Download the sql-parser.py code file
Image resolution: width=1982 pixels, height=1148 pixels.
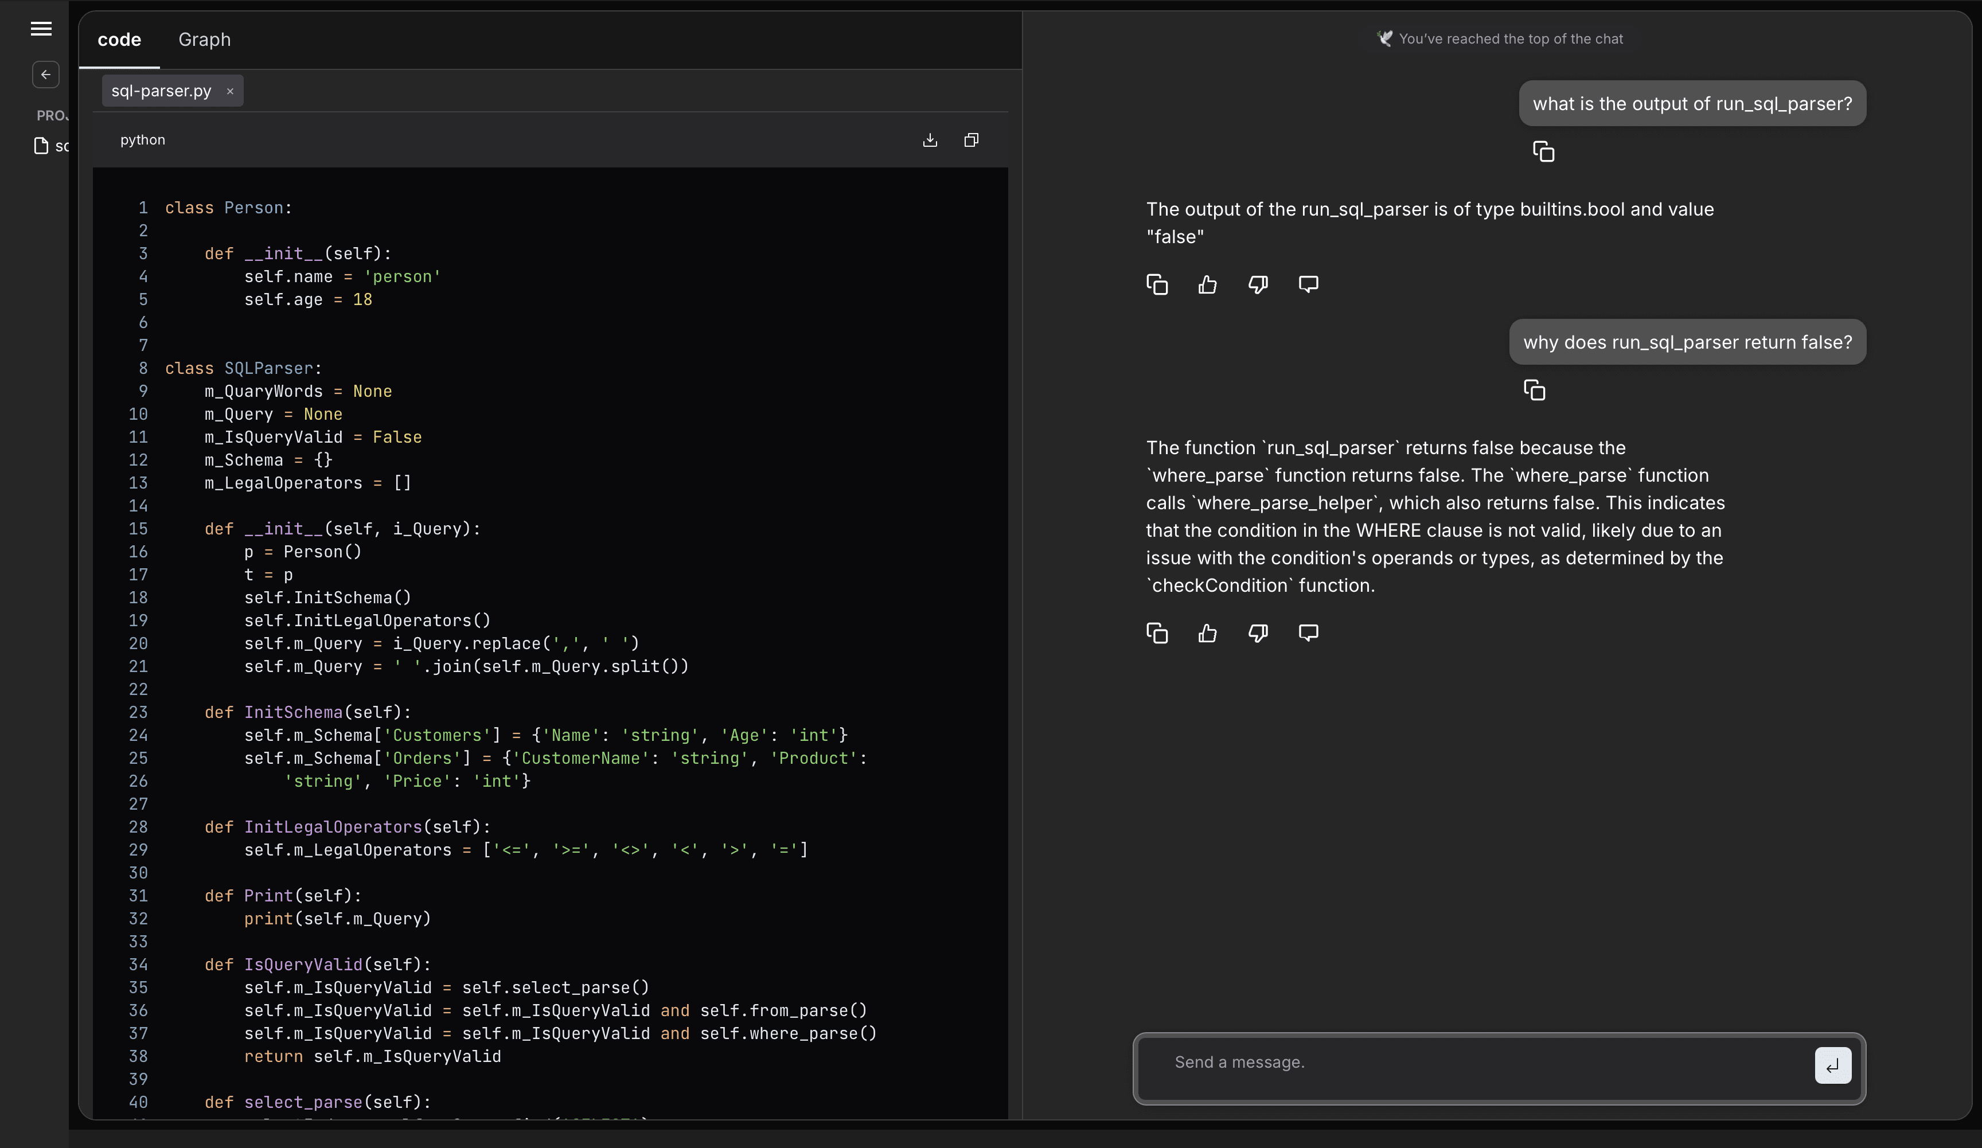pyautogui.click(x=930, y=140)
